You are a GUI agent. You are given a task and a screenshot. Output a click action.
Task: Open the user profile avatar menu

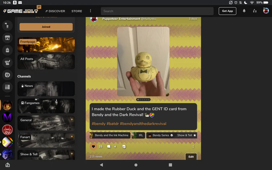pos(266,11)
